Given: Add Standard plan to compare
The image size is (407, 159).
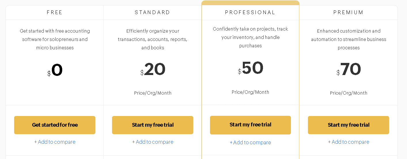Looking at the screenshot, I should coord(153,142).
